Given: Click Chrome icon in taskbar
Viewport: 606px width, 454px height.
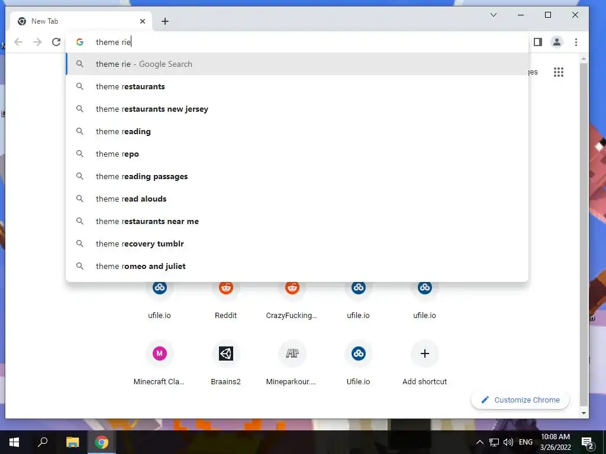Looking at the screenshot, I should pyautogui.click(x=102, y=442).
